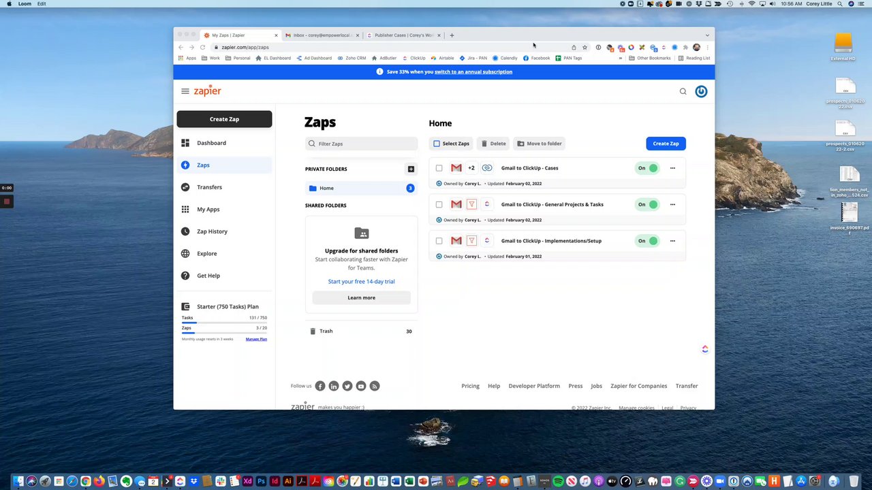Open the Zapier hamburger menu
872x490 pixels.
(x=185, y=91)
